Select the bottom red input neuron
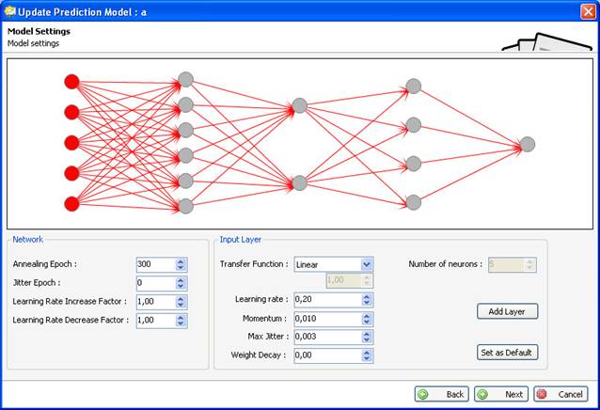This screenshot has height=410, width=600. coord(71,203)
